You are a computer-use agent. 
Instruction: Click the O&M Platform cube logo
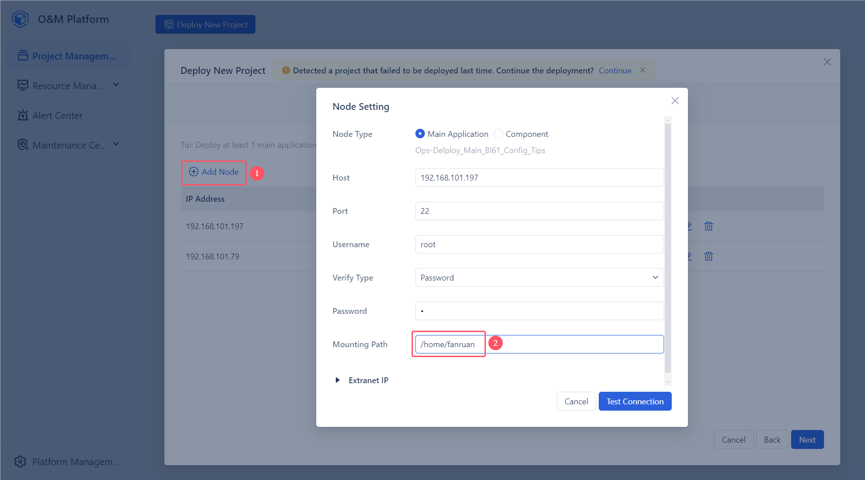pyautogui.click(x=20, y=19)
